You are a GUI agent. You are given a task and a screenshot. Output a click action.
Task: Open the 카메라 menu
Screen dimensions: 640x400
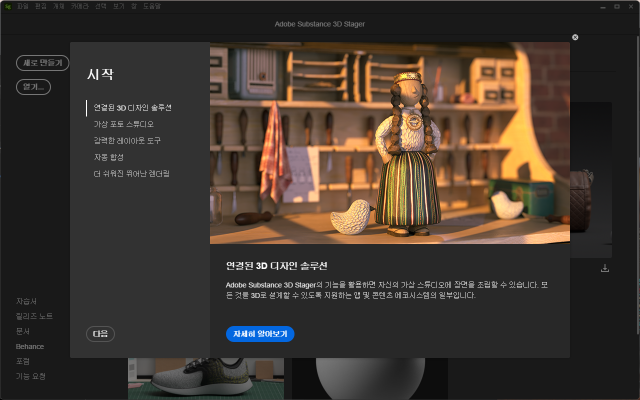[80, 6]
